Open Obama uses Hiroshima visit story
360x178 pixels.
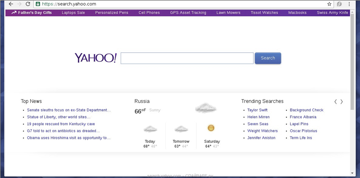pyautogui.click(x=68, y=138)
